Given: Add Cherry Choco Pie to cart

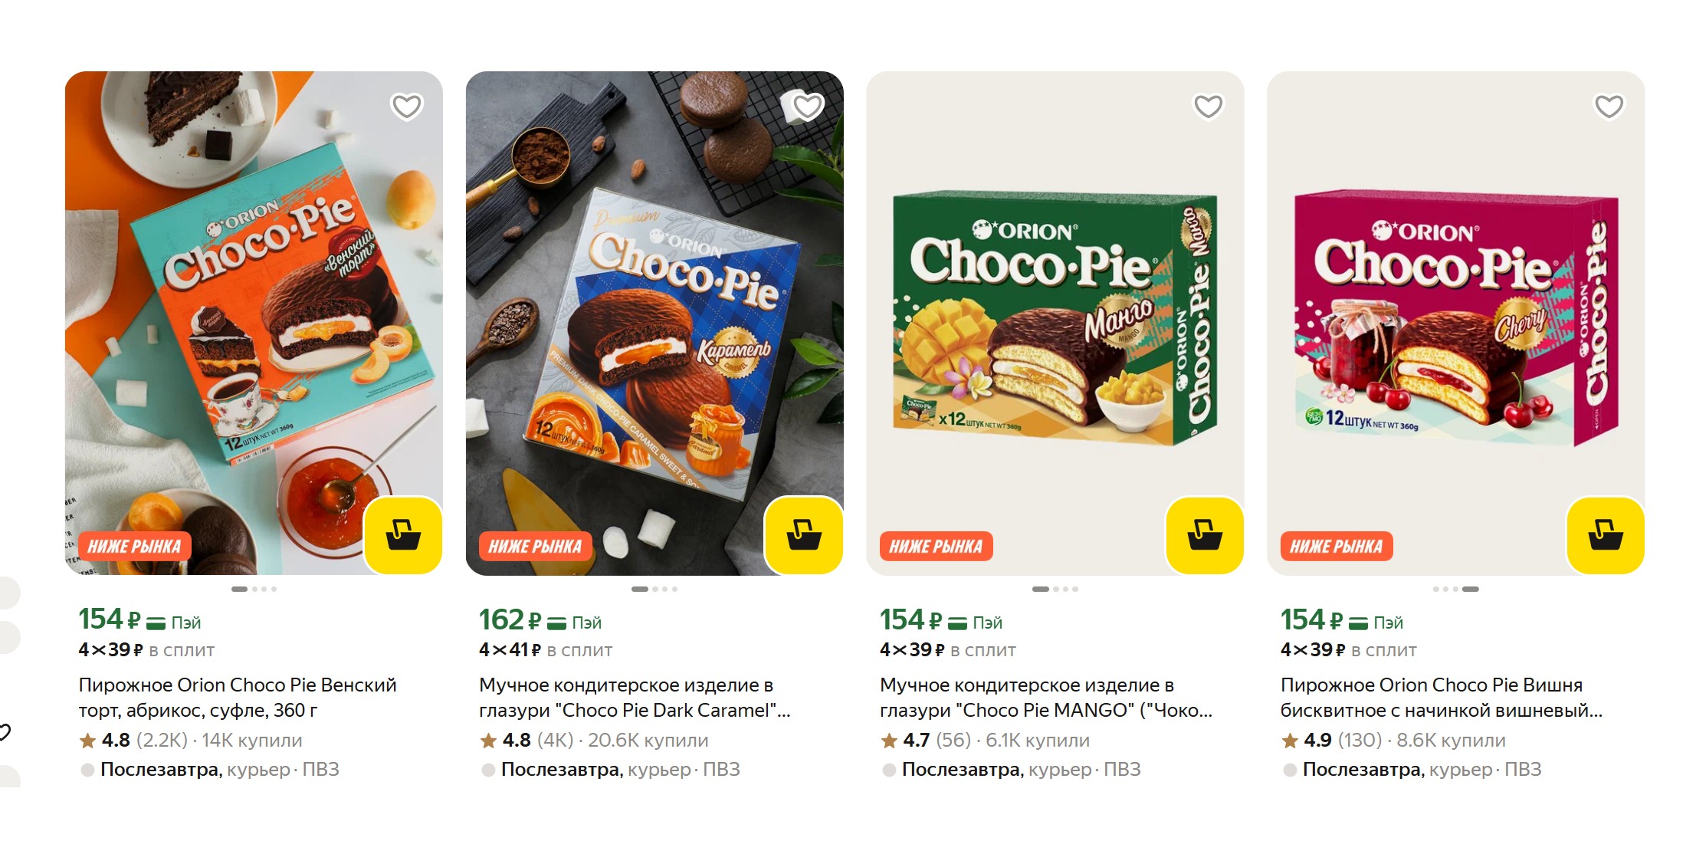Looking at the screenshot, I should tap(1606, 534).
